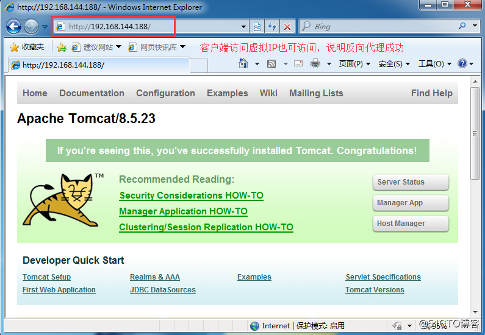Open the 收藏夹 Favorites star button
This screenshot has height=335, width=485.
click(27, 48)
